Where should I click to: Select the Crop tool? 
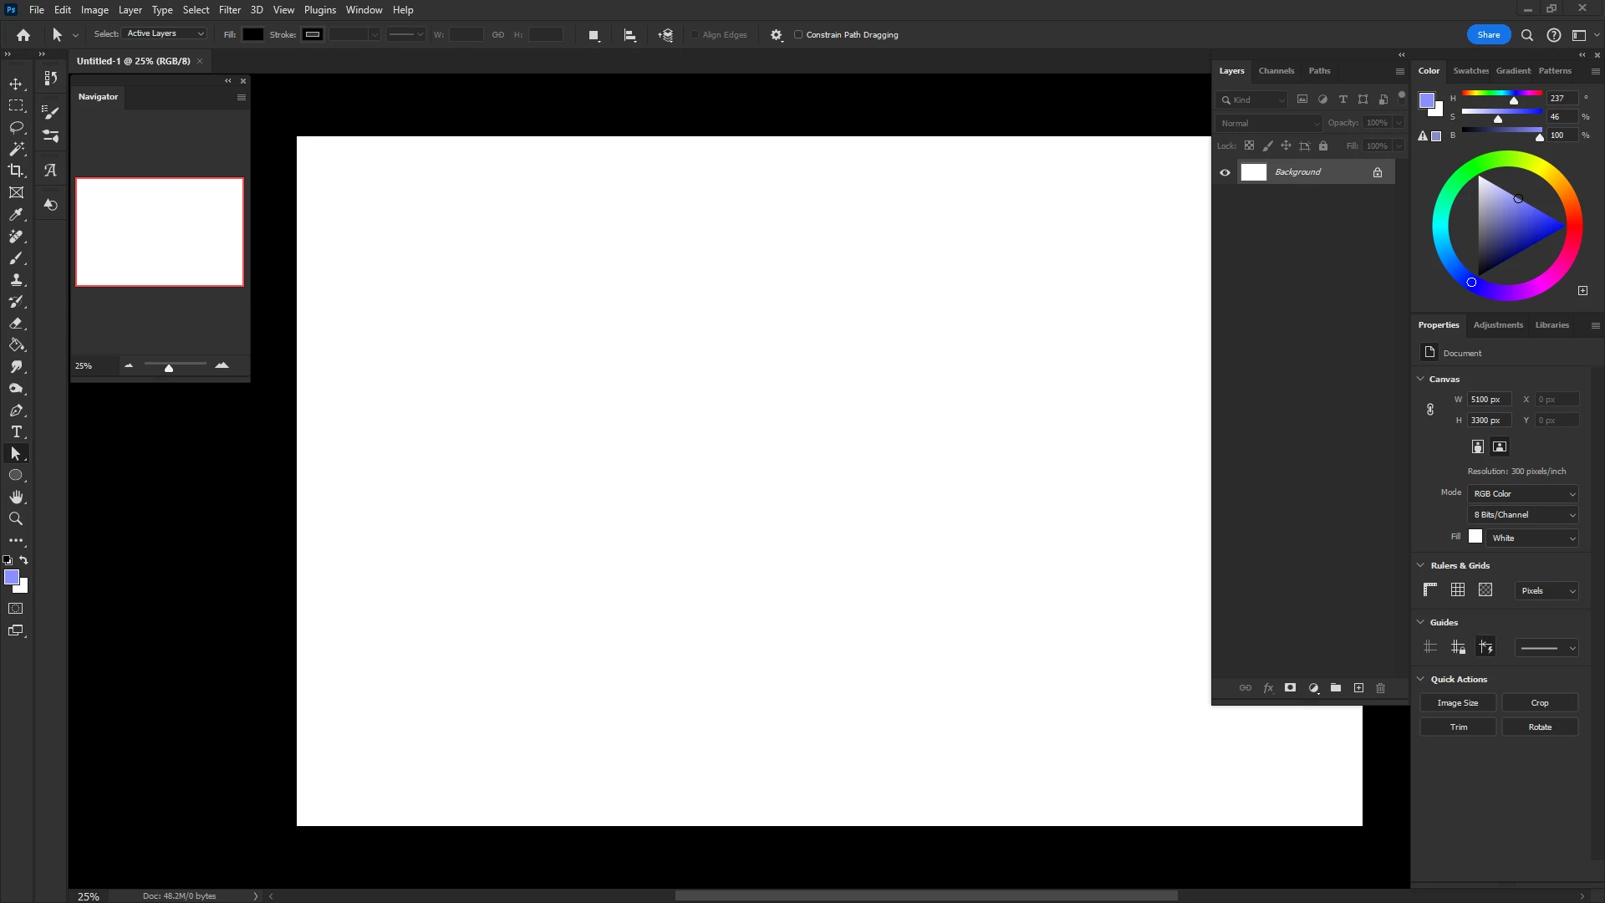pos(16,171)
